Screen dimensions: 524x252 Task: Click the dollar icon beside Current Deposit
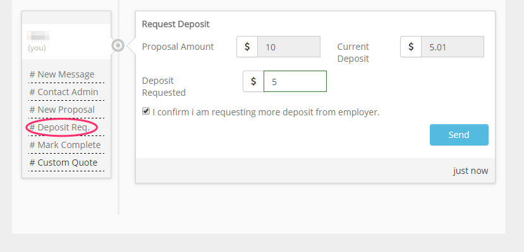(411, 47)
